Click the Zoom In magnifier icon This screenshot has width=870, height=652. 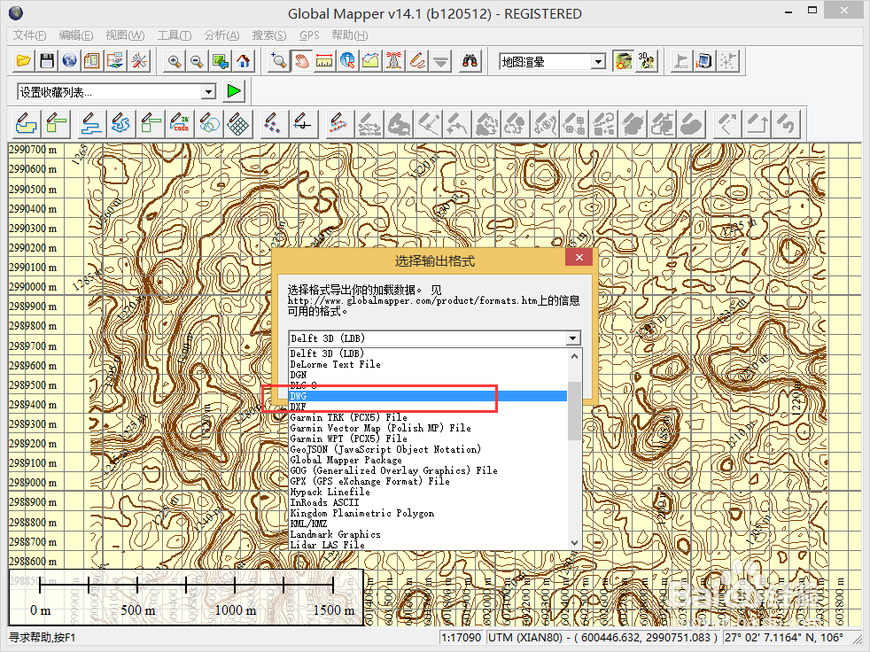(175, 61)
